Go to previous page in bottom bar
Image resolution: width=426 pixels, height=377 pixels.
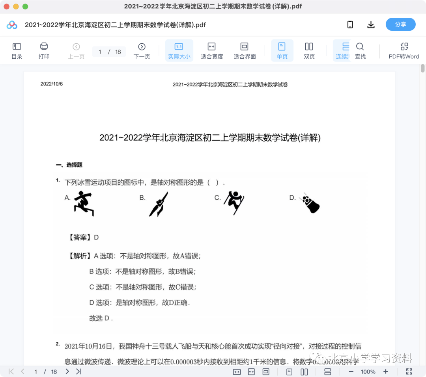click(22, 371)
